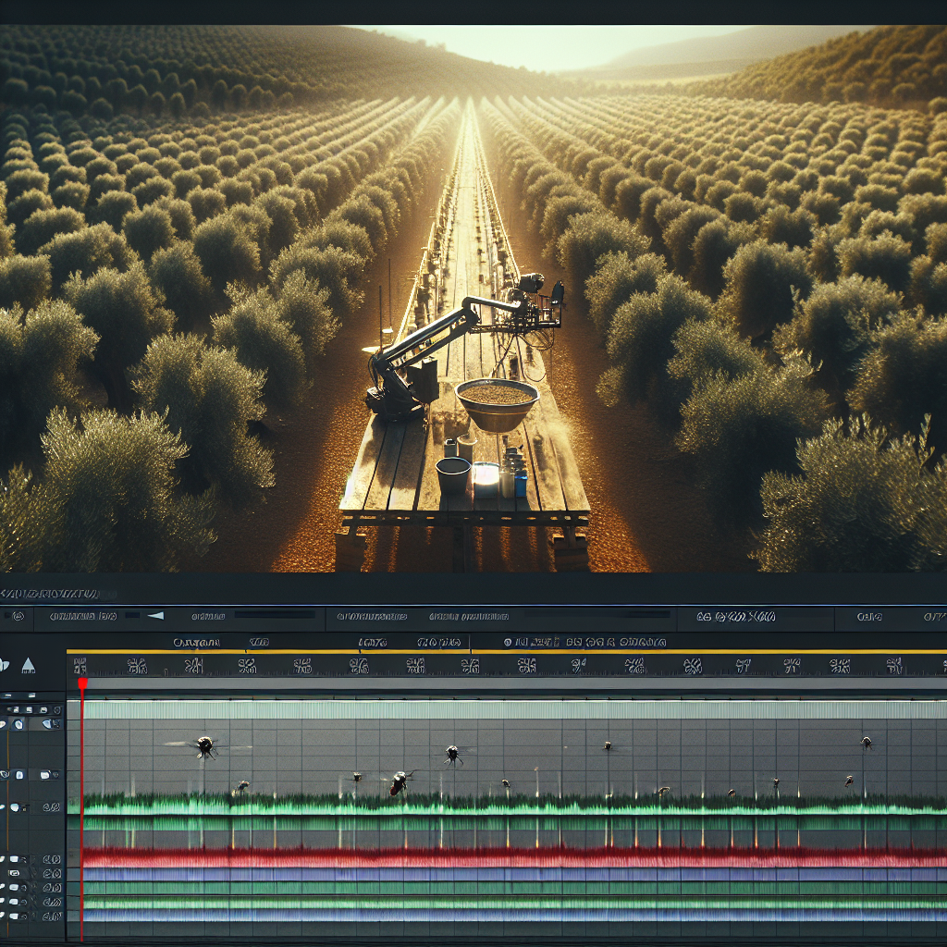
Task: Toggle the first icon in the red track header
Action: (3, 859)
